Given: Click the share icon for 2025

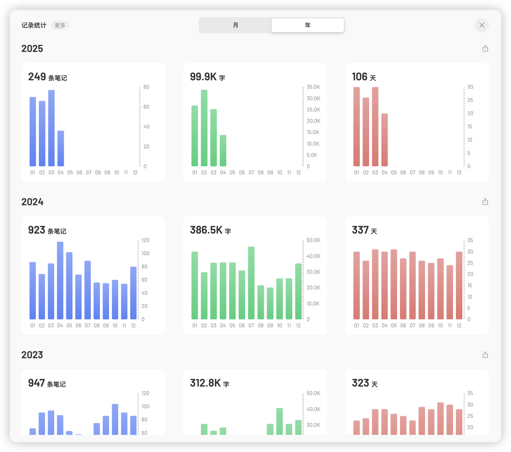Looking at the screenshot, I should [485, 48].
